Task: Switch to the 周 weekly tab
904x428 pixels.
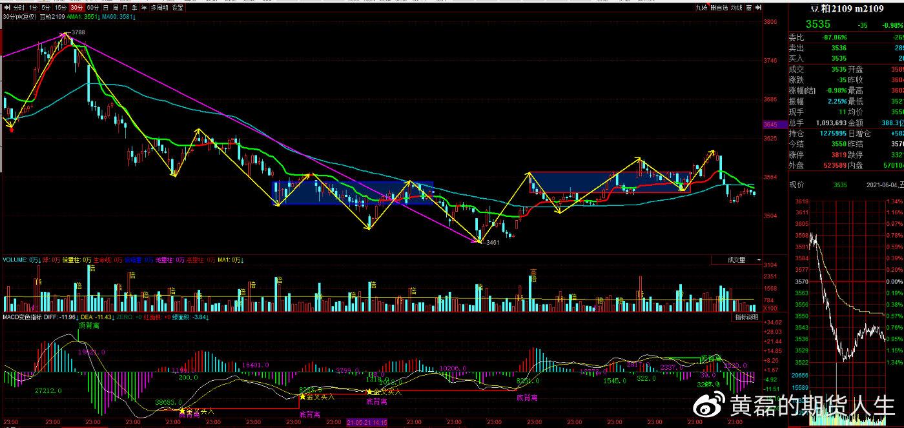Action: tap(115, 8)
